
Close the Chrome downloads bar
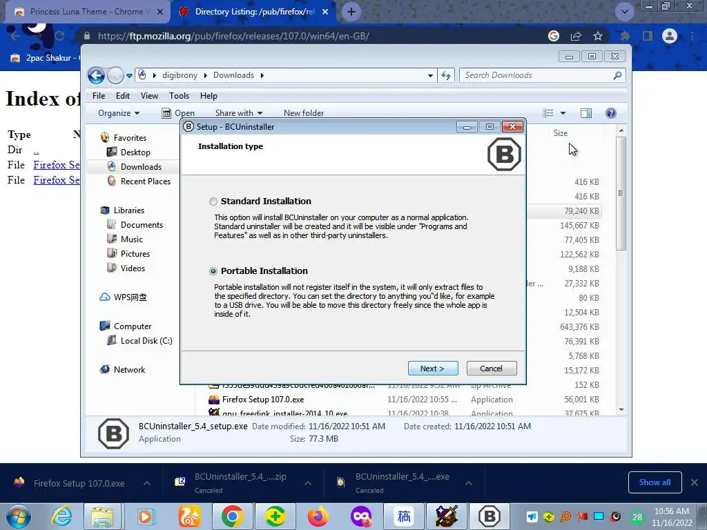(x=695, y=482)
